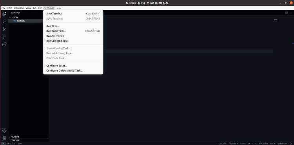Click the split editor icon
Viewport: 294px width, 145px height.
(286, 13)
